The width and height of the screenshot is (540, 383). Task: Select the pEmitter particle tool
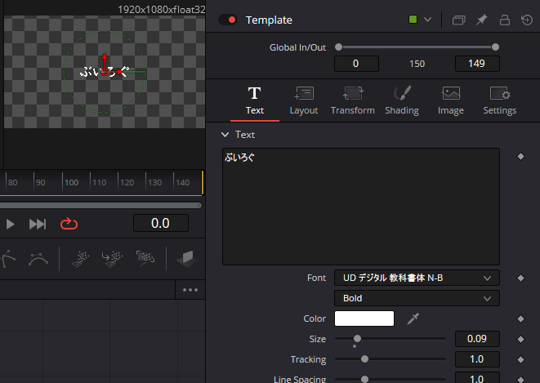(81, 259)
